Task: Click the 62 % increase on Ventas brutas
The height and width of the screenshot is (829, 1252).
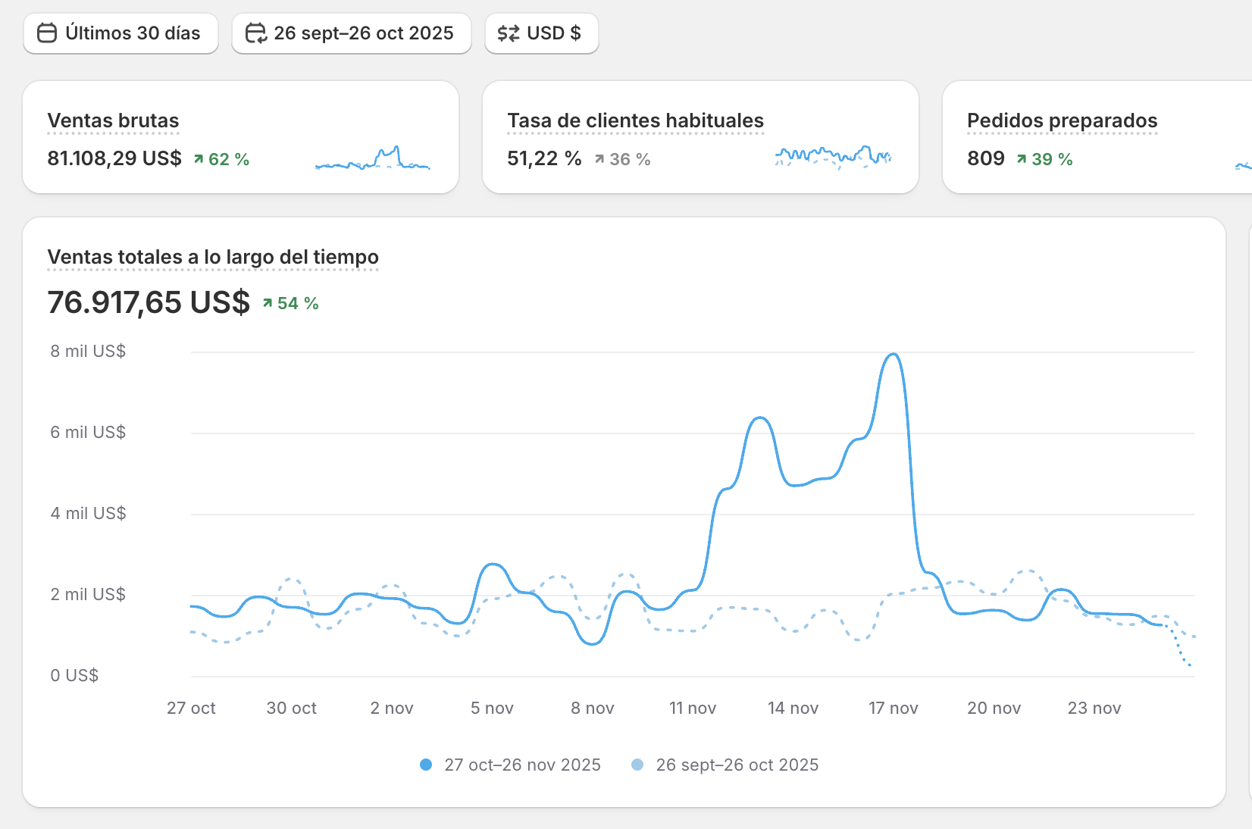Action: click(x=221, y=159)
